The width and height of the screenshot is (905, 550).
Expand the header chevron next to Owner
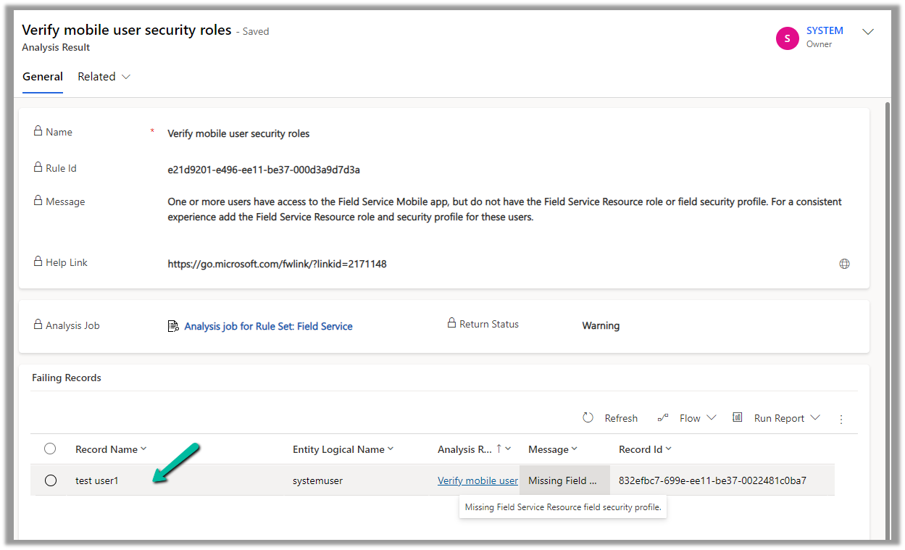pyautogui.click(x=868, y=32)
